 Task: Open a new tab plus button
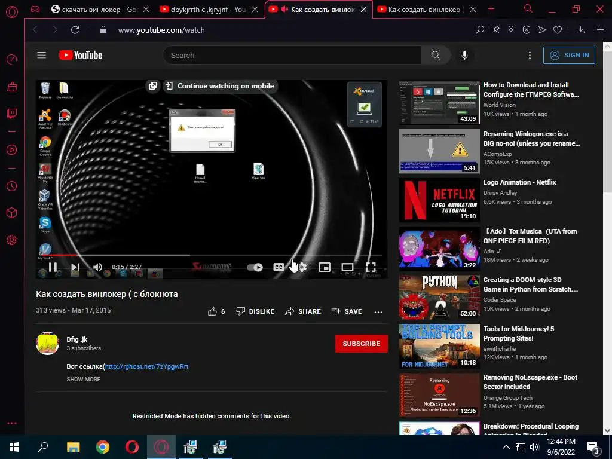491,9
